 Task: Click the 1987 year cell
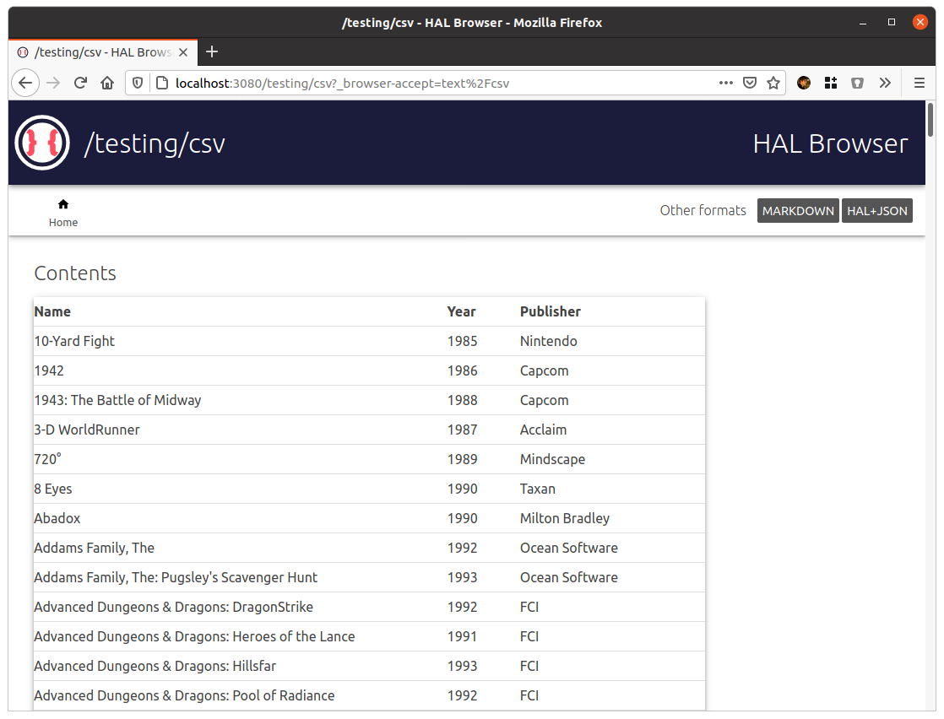[x=463, y=430]
